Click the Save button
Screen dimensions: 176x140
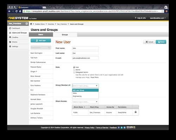161,42
